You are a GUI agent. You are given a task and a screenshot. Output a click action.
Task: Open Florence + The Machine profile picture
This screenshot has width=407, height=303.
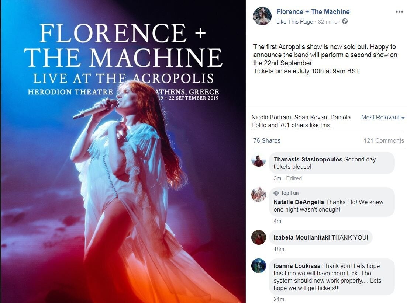pyautogui.click(x=262, y=16)
